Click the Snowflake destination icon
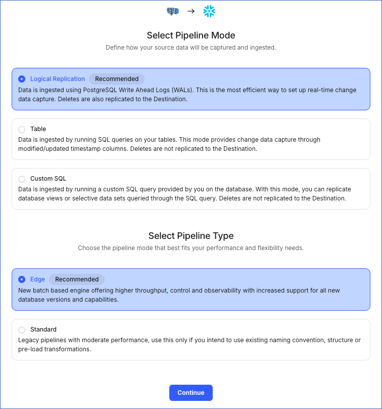382x409 pixels. [209, 11]
